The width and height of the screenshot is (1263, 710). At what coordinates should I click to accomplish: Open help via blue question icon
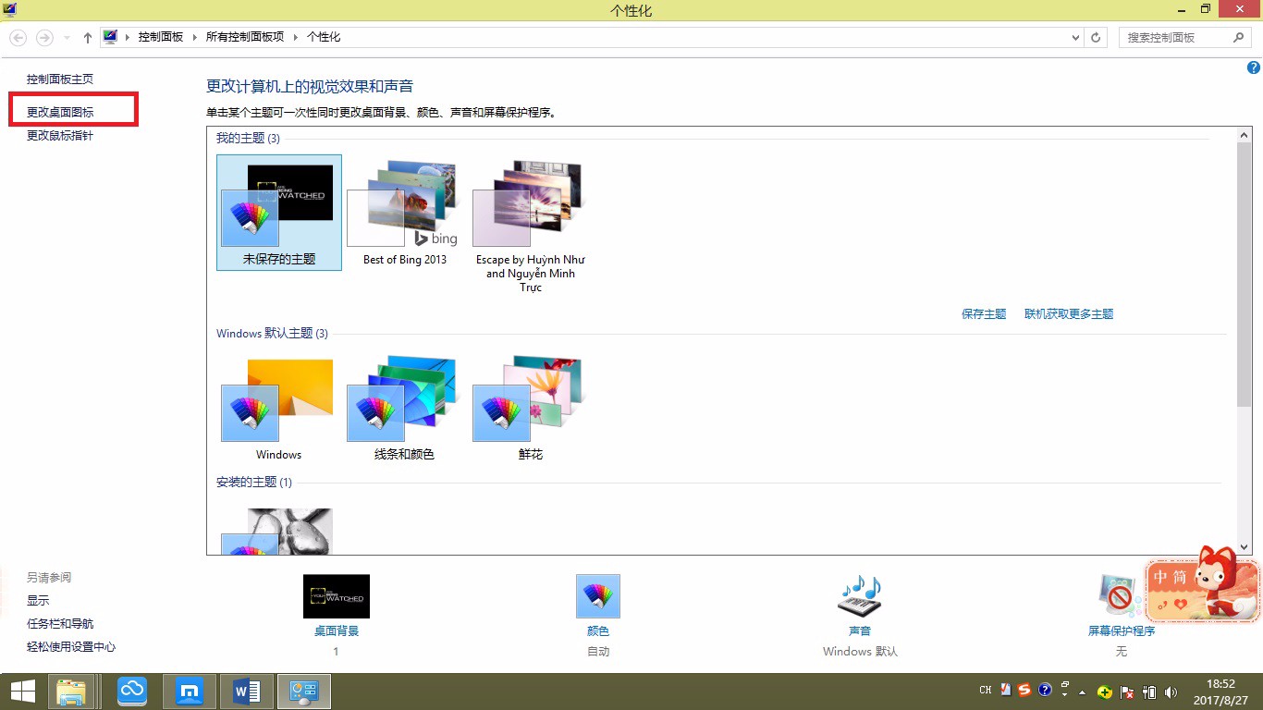click(1254, 67)
